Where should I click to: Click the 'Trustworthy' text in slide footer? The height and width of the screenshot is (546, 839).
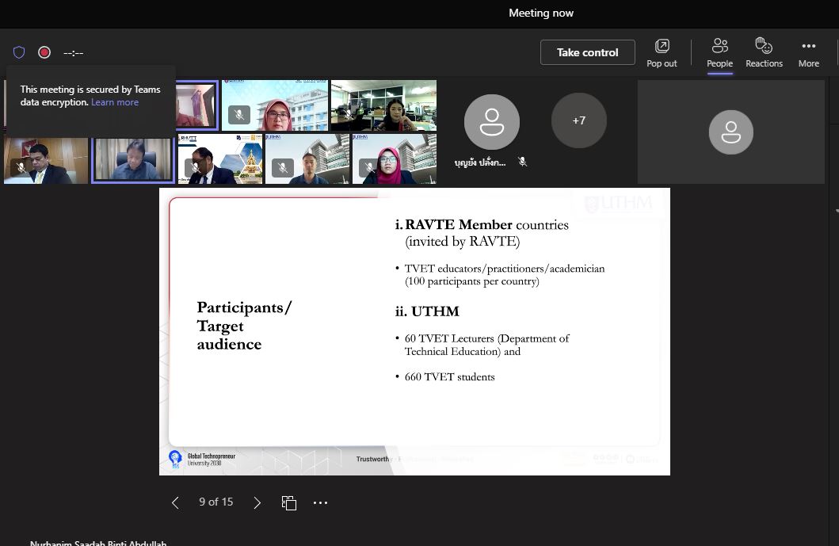tap(373, 459)
